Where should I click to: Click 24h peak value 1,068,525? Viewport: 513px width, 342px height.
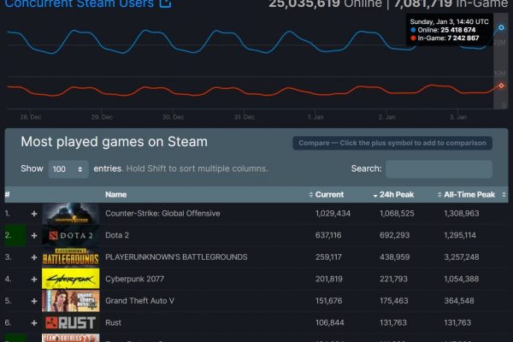point(397,214)
